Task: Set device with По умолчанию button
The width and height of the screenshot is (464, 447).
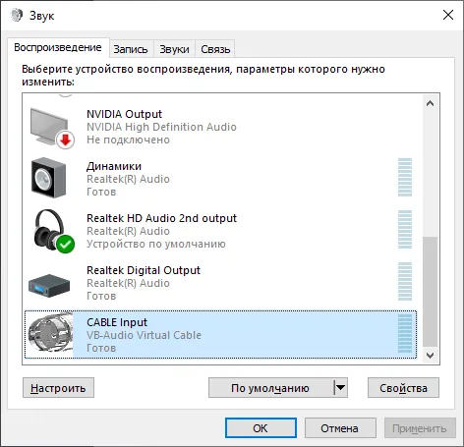Action: (x=271, y=388)
